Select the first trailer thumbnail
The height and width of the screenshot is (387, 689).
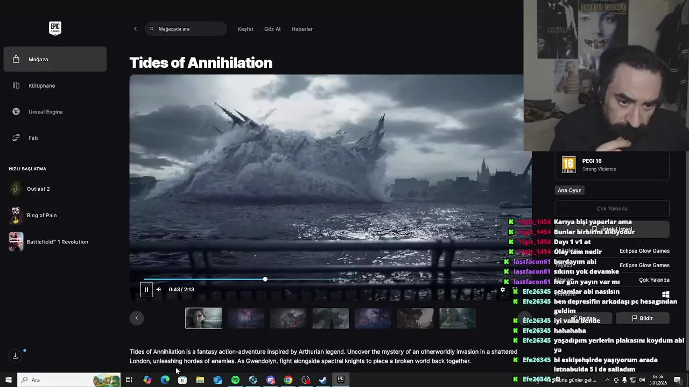coord(203,318)
